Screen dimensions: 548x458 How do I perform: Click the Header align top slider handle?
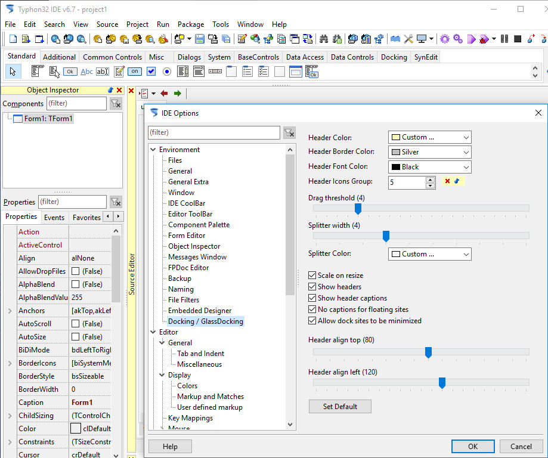tap(428, 352)
